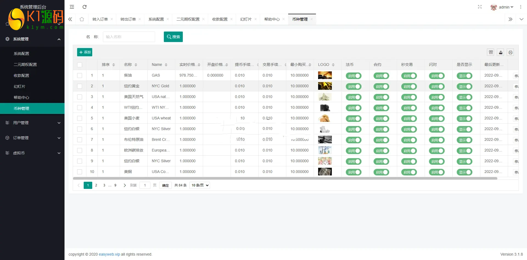Click the 添加 add button

point(85,52)
